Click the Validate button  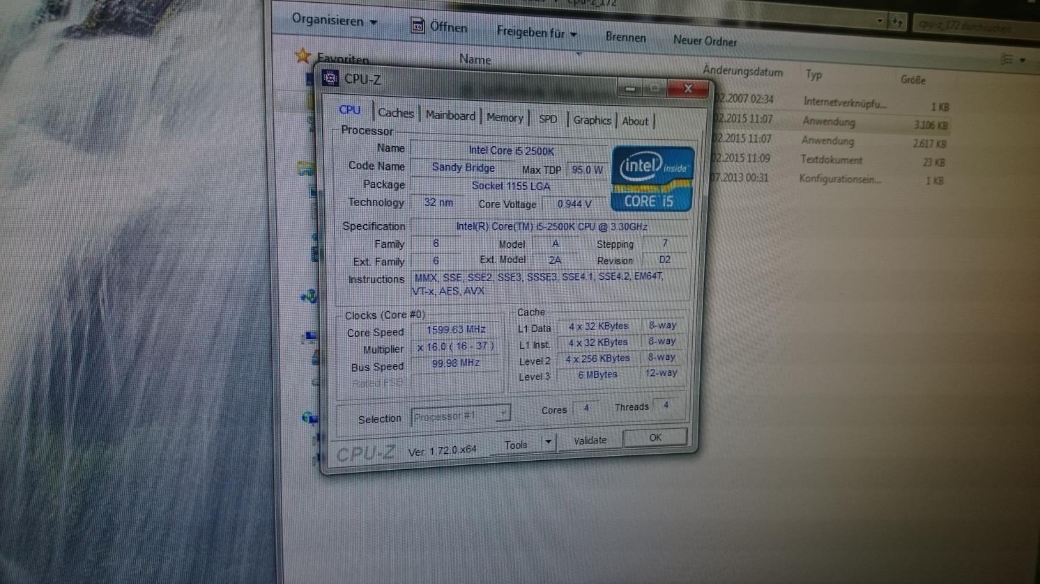click(590, 440)
